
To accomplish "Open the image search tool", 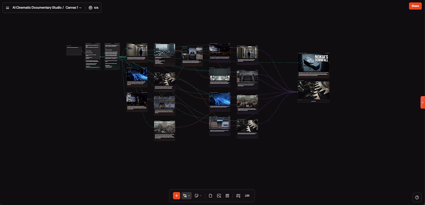I will pyautogui.click(x=219, y=195).
